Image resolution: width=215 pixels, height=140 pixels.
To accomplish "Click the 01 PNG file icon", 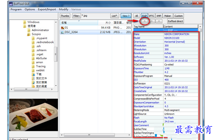I will [62, 28].
